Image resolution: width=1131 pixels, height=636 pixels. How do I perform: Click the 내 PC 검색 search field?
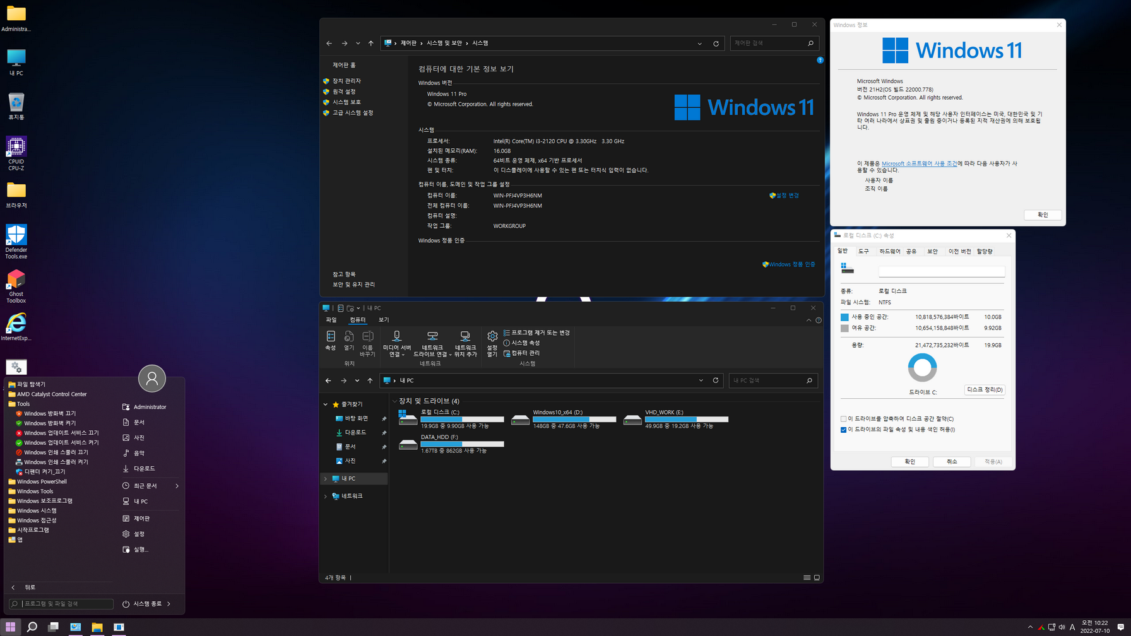coord(773,380)
